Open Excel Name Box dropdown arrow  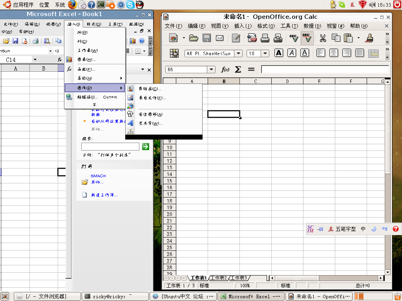click(x=35, y=60)
